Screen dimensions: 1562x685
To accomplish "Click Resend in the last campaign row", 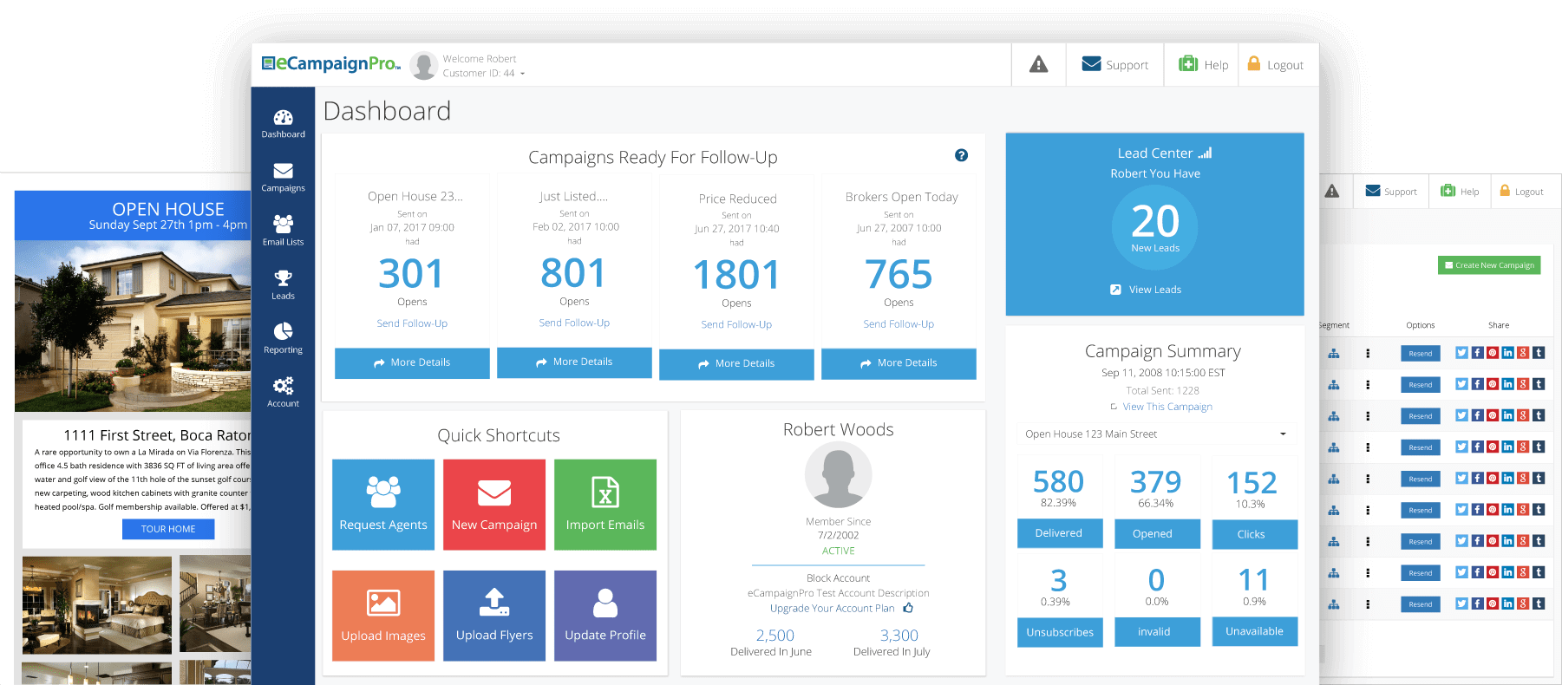I will (1421, 604).
